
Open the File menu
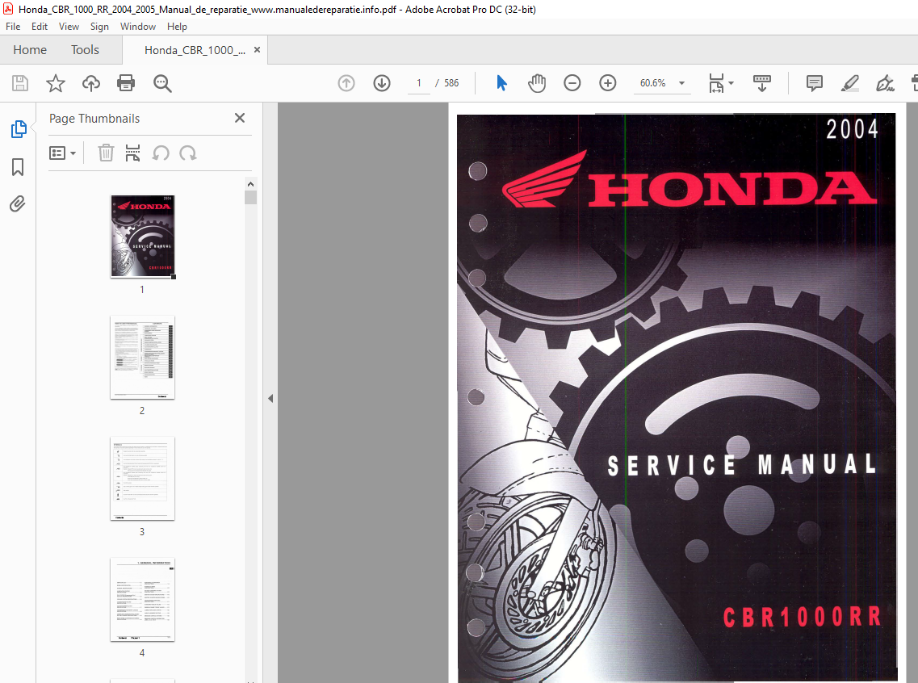pyautogui.click(x=13, y=27)
